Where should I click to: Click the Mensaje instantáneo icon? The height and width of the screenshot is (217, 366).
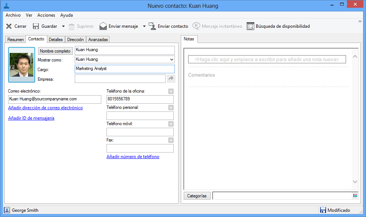coord(196,26)
